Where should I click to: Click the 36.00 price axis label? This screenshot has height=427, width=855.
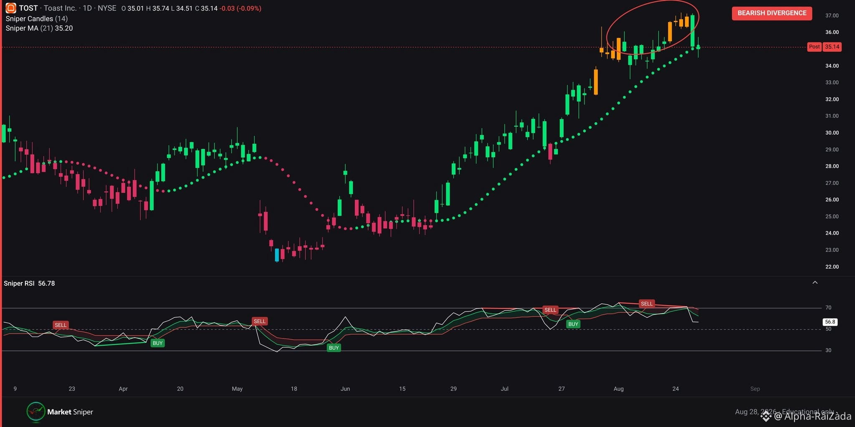(x=832, y=32)
